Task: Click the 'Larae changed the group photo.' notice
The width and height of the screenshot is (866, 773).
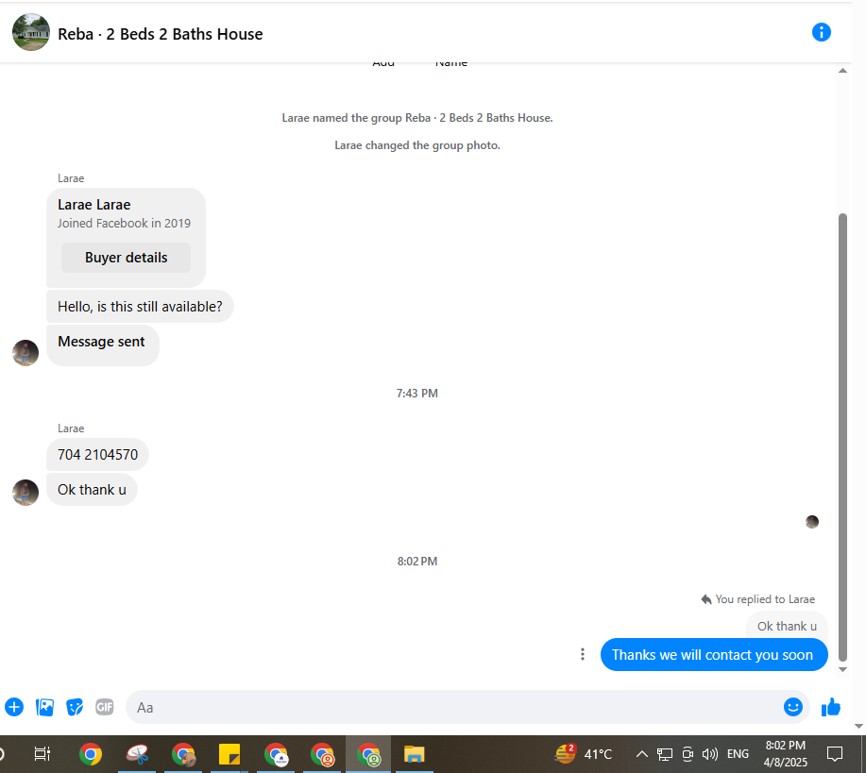Action: 417,145
